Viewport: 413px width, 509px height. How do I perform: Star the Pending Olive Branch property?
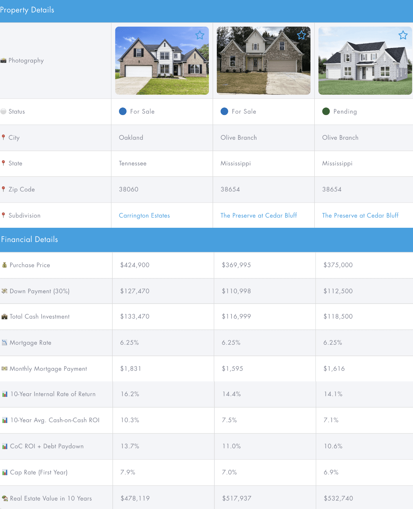403,35
